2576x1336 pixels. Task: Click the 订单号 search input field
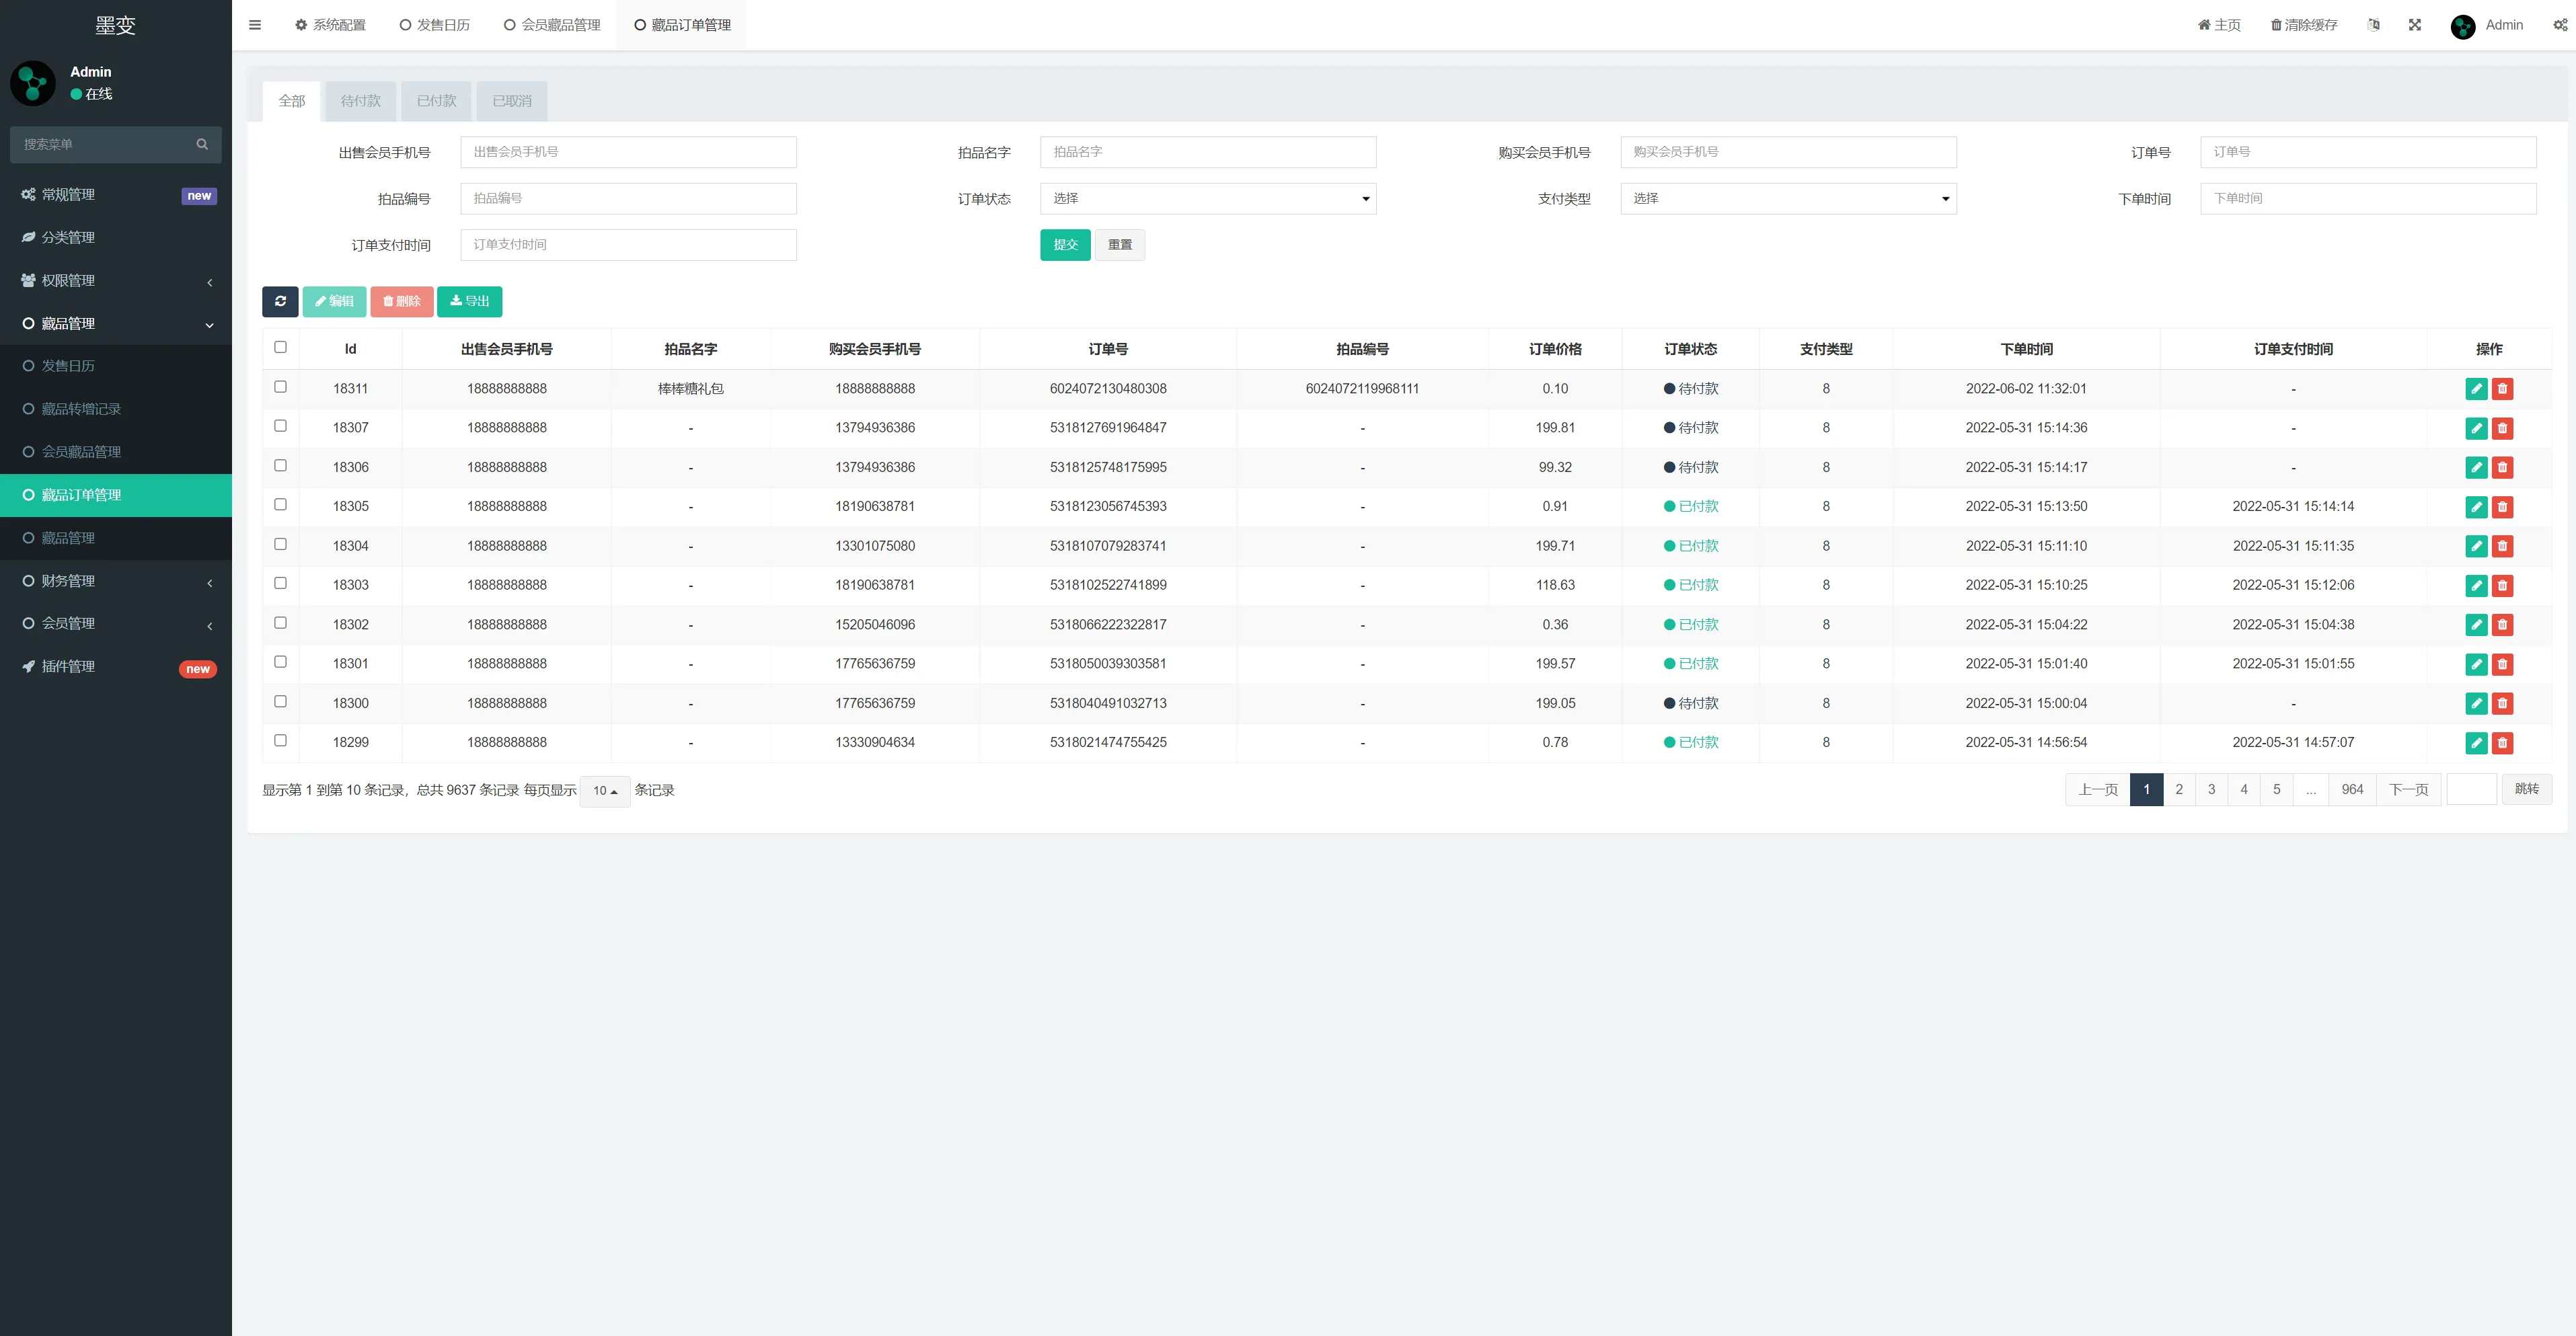tap(2367, 152)
